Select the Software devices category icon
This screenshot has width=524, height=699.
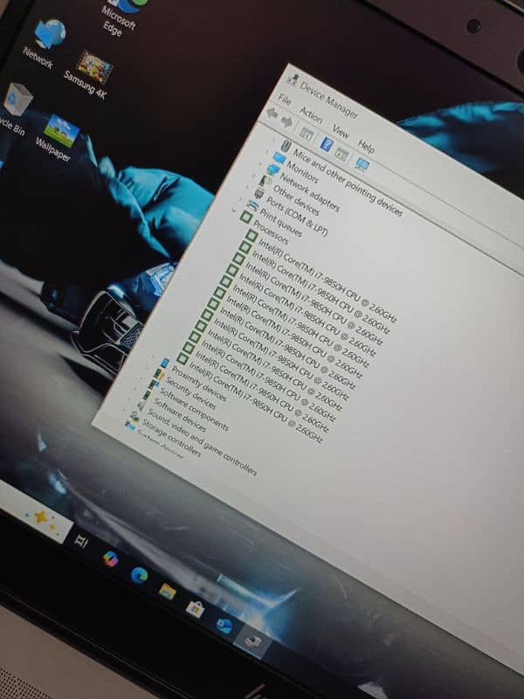(x=147, y=395)
